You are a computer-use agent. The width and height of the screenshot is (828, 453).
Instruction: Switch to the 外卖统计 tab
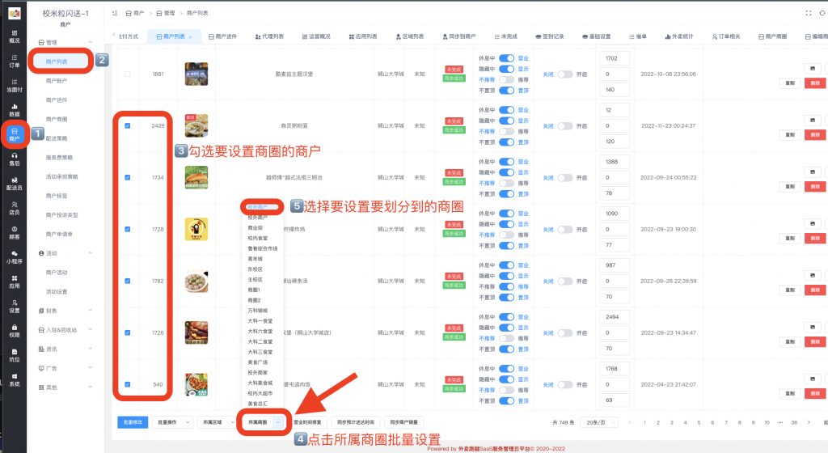(679, 36)
